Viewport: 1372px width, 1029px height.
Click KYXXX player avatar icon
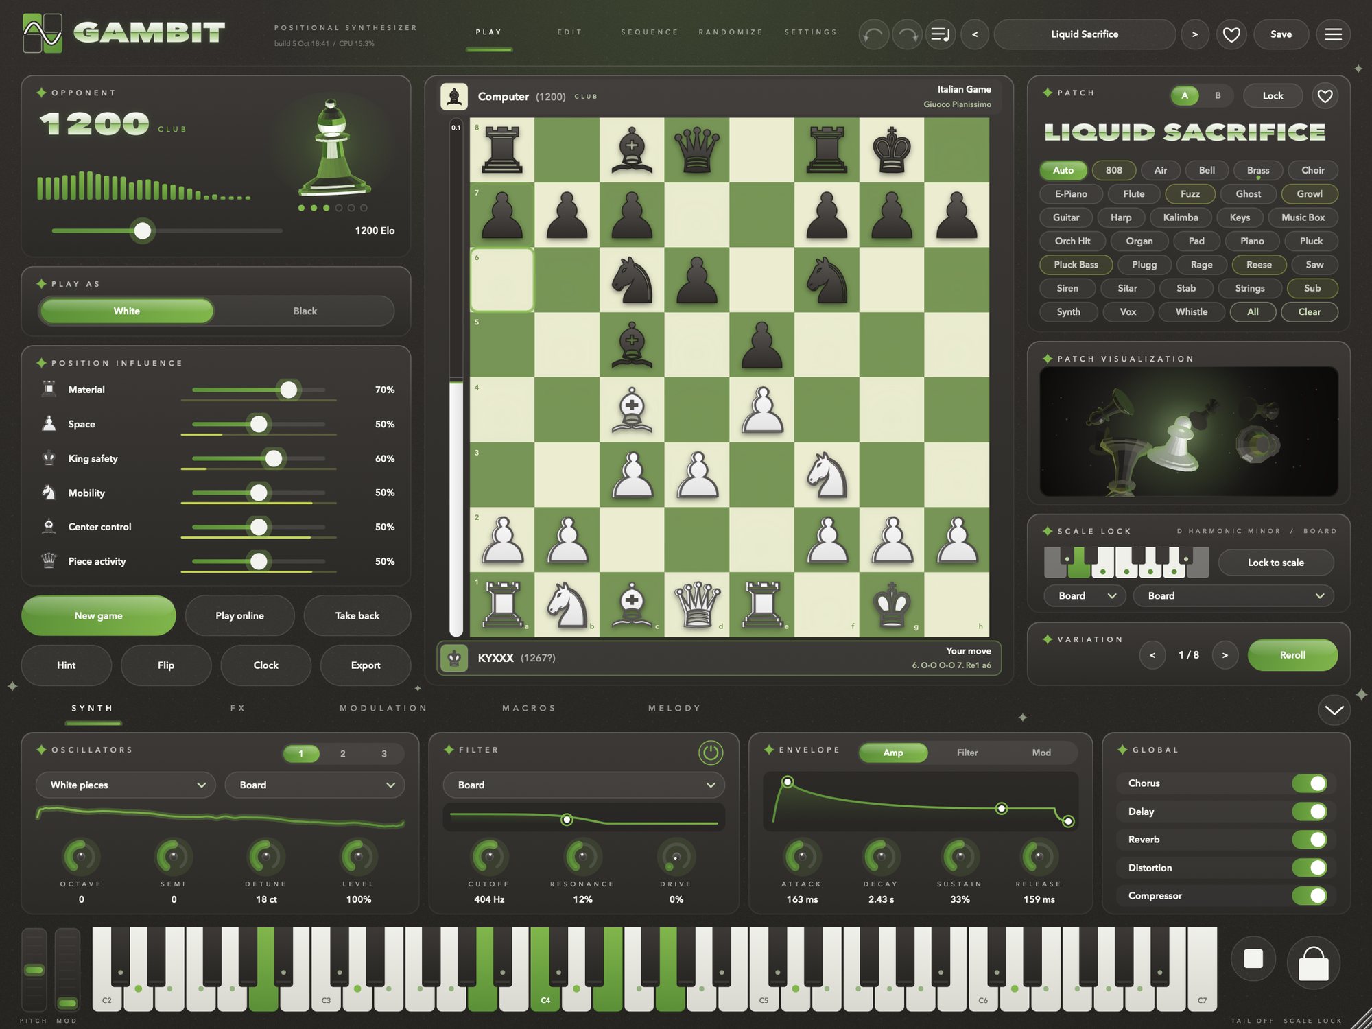pos(454,658)
